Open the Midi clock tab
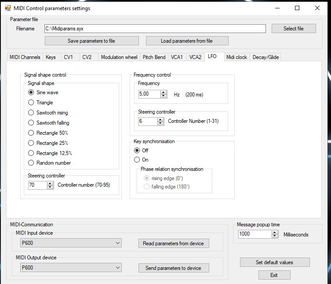Viewport: 331px width, 284px height. tap(236, 57)
